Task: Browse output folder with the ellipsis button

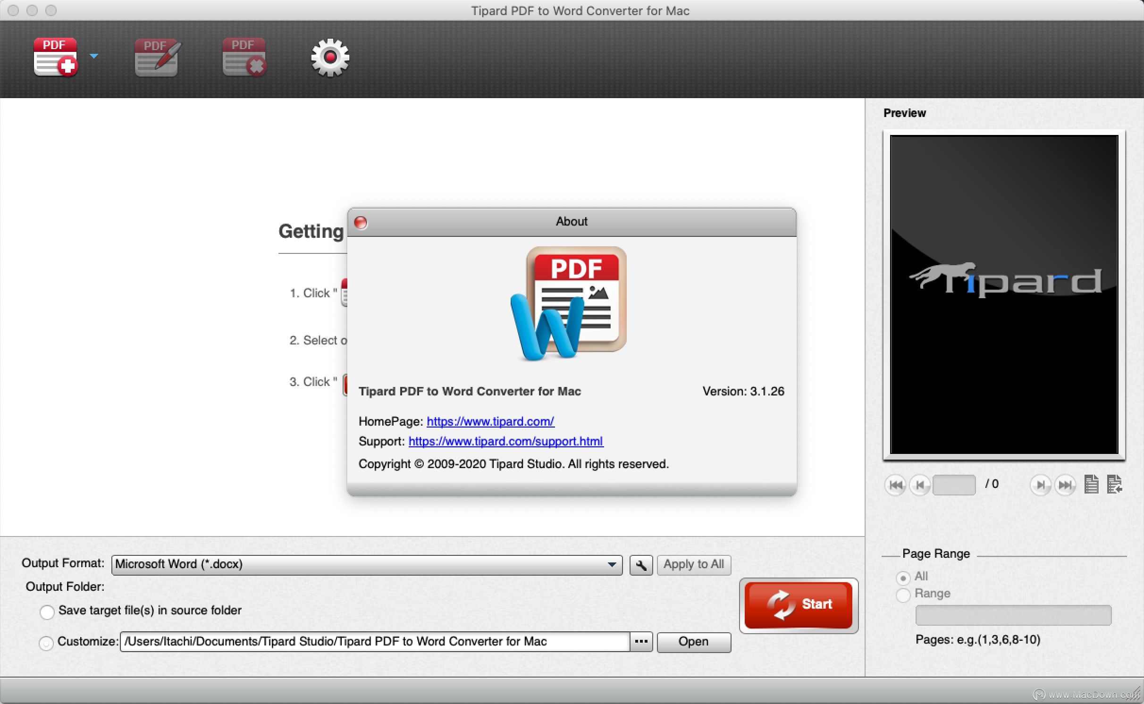Action: 641,642
